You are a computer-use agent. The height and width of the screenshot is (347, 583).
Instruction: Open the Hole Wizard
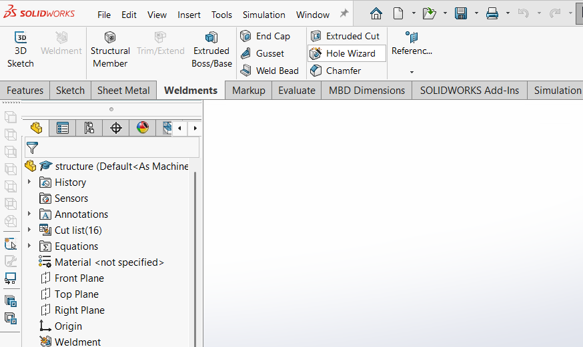tap(346, 53)
